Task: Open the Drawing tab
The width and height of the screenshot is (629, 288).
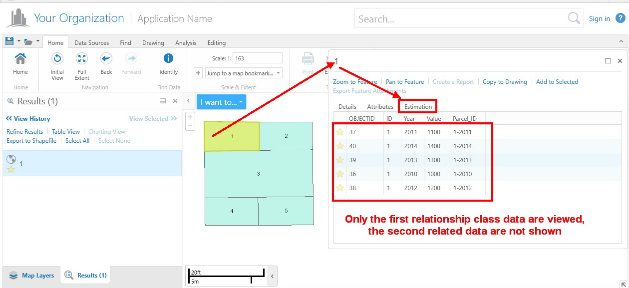Action: [153, 43]
